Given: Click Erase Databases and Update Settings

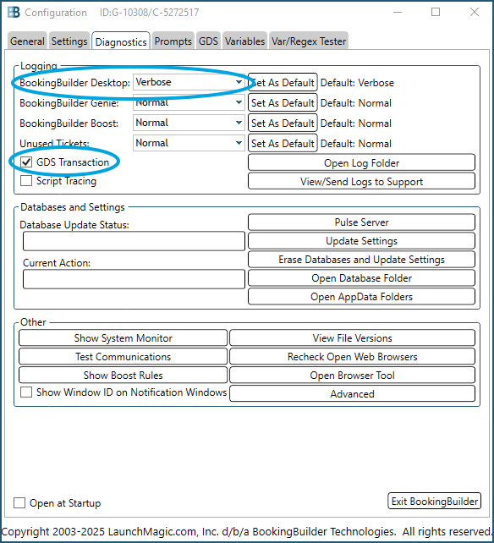Looking at the screenshot, I should 361,260.
